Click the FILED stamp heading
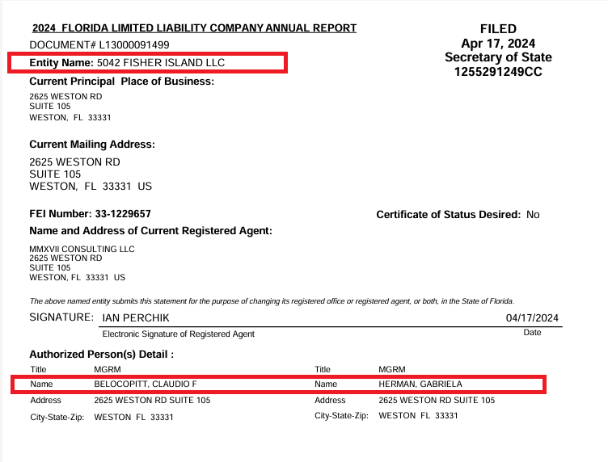Viewport: 608px width, 462px height. (498, 29)
